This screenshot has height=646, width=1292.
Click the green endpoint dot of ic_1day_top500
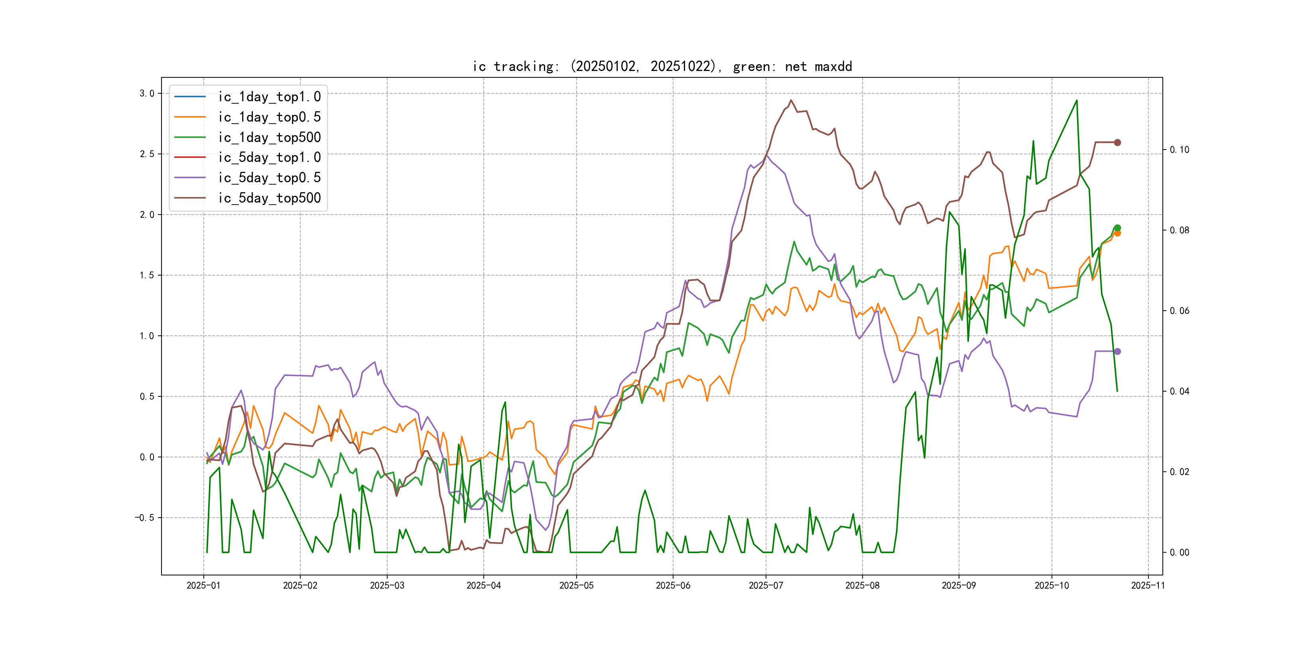[x=1117, y=228]
